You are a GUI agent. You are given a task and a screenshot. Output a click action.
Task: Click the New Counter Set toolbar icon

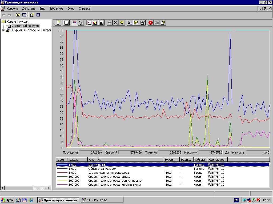coord(58,23)
